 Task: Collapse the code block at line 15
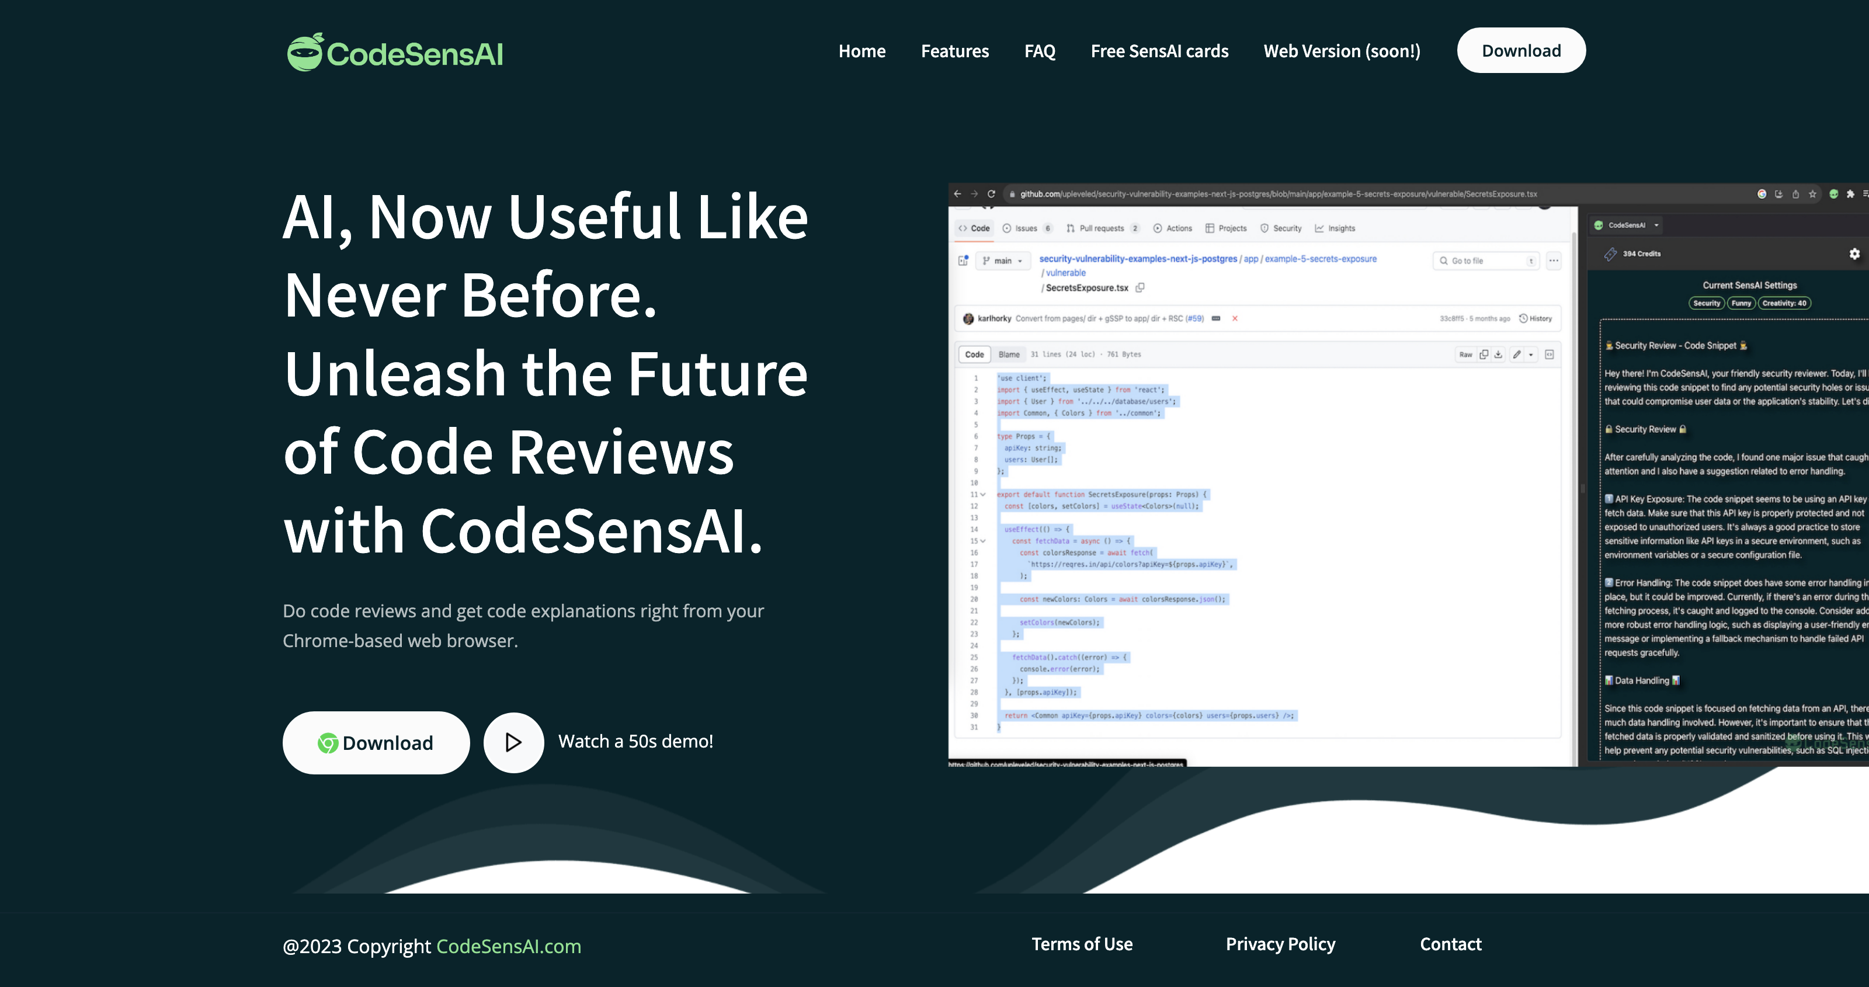coord(983,541)
